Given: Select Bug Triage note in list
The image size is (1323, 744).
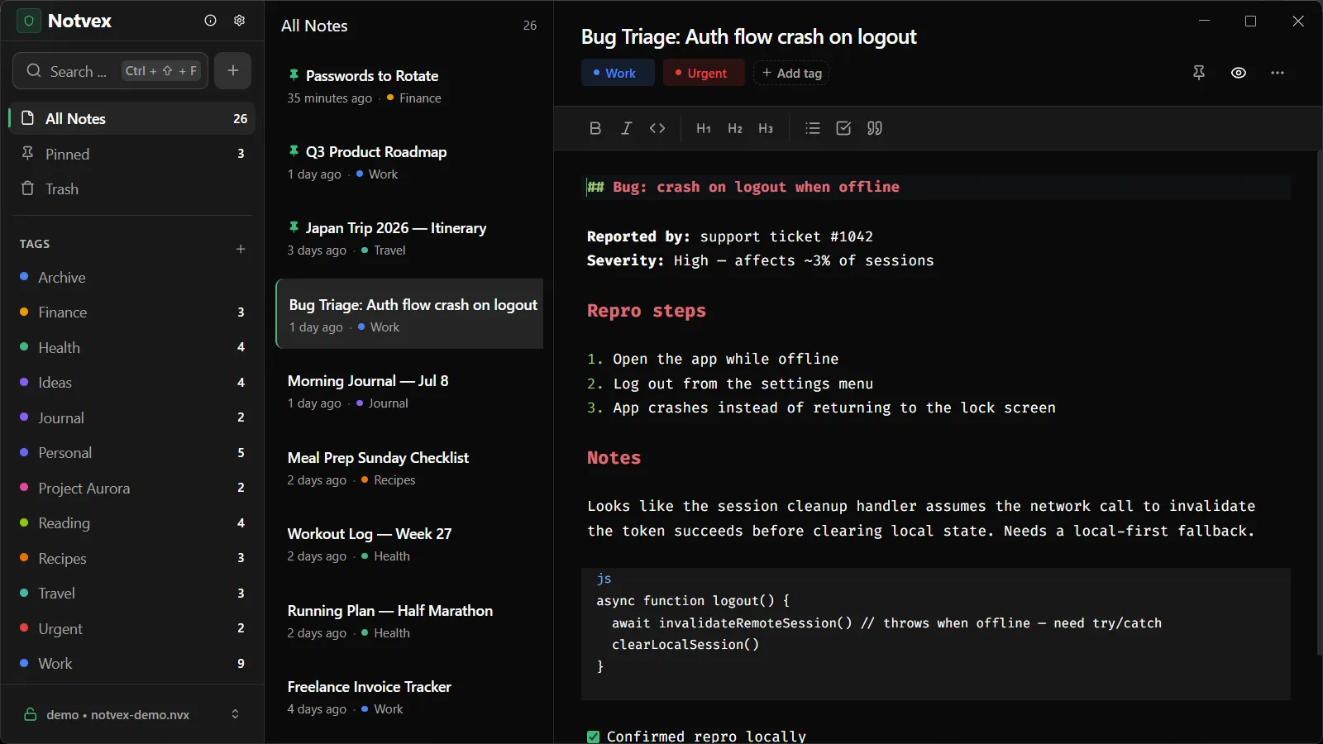Looking at the screenshot, I should (x=409, y=314).
